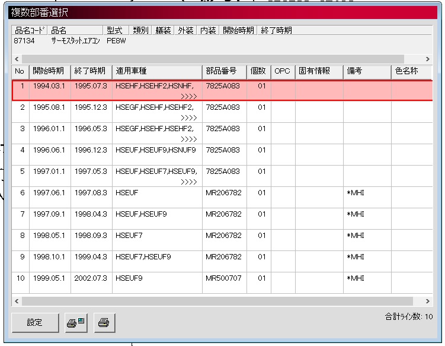Click the lower table horizontal scrollbar track
This screenshot has height=346, width=445.
pos(217,301)
